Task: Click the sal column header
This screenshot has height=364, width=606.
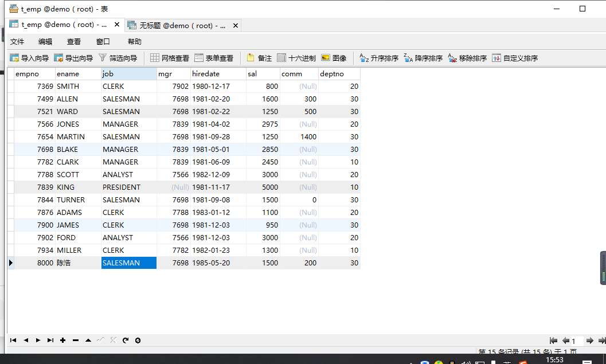Action: 263,74
